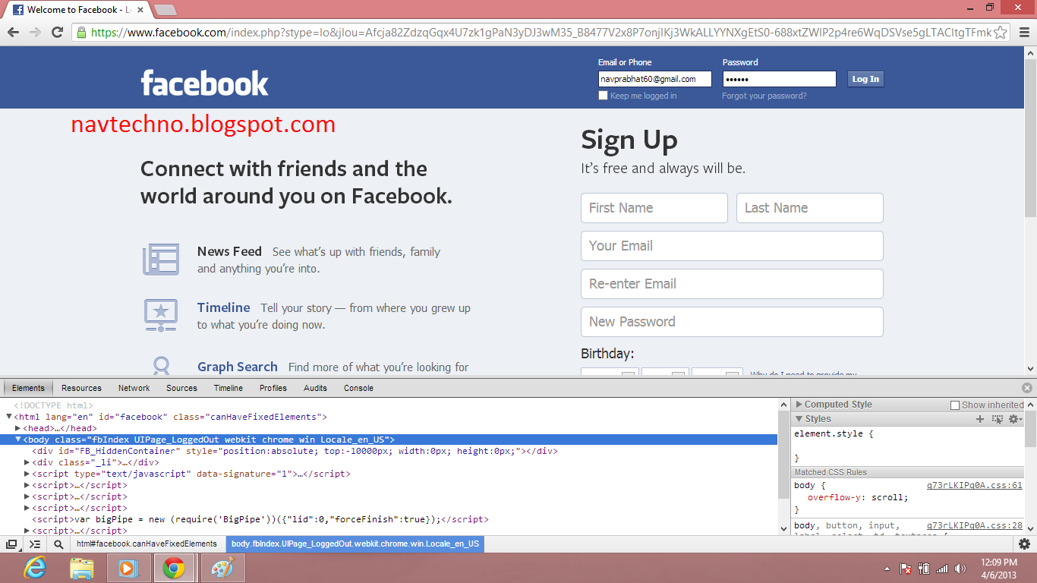
Task: Open the Profiles tab
Action: 273,388
